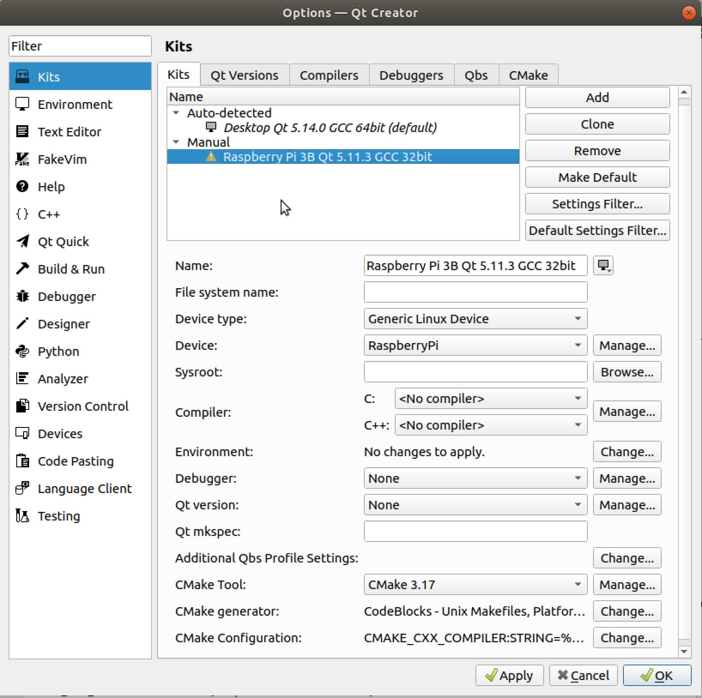
Task: Click the Build & Run hammer icon
Action: pyautogui.click(x=22, y=269)
